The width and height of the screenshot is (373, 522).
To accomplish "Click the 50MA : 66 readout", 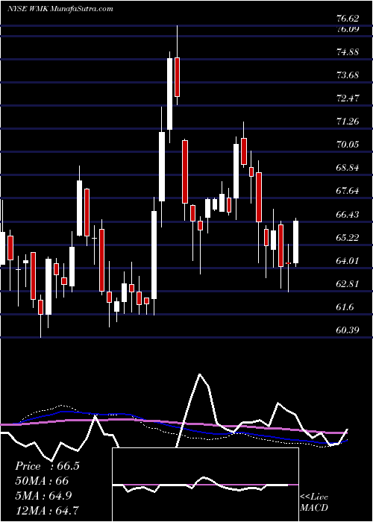I will 42,481.
